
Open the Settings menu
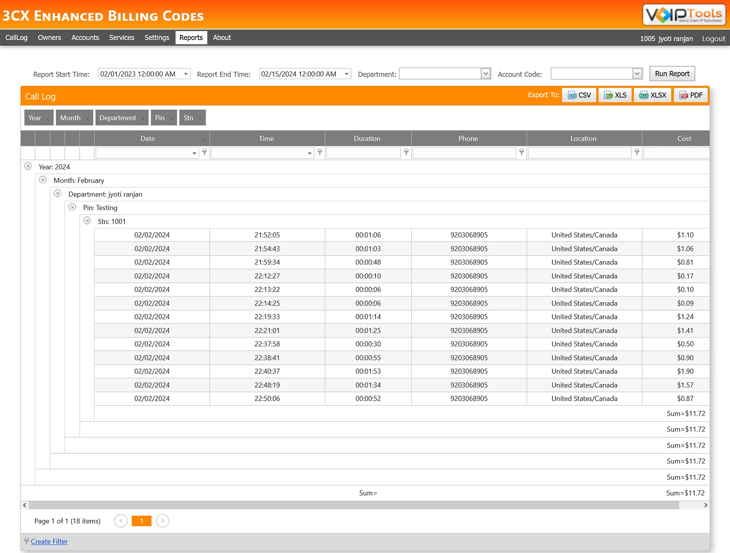tap(157, 38)
